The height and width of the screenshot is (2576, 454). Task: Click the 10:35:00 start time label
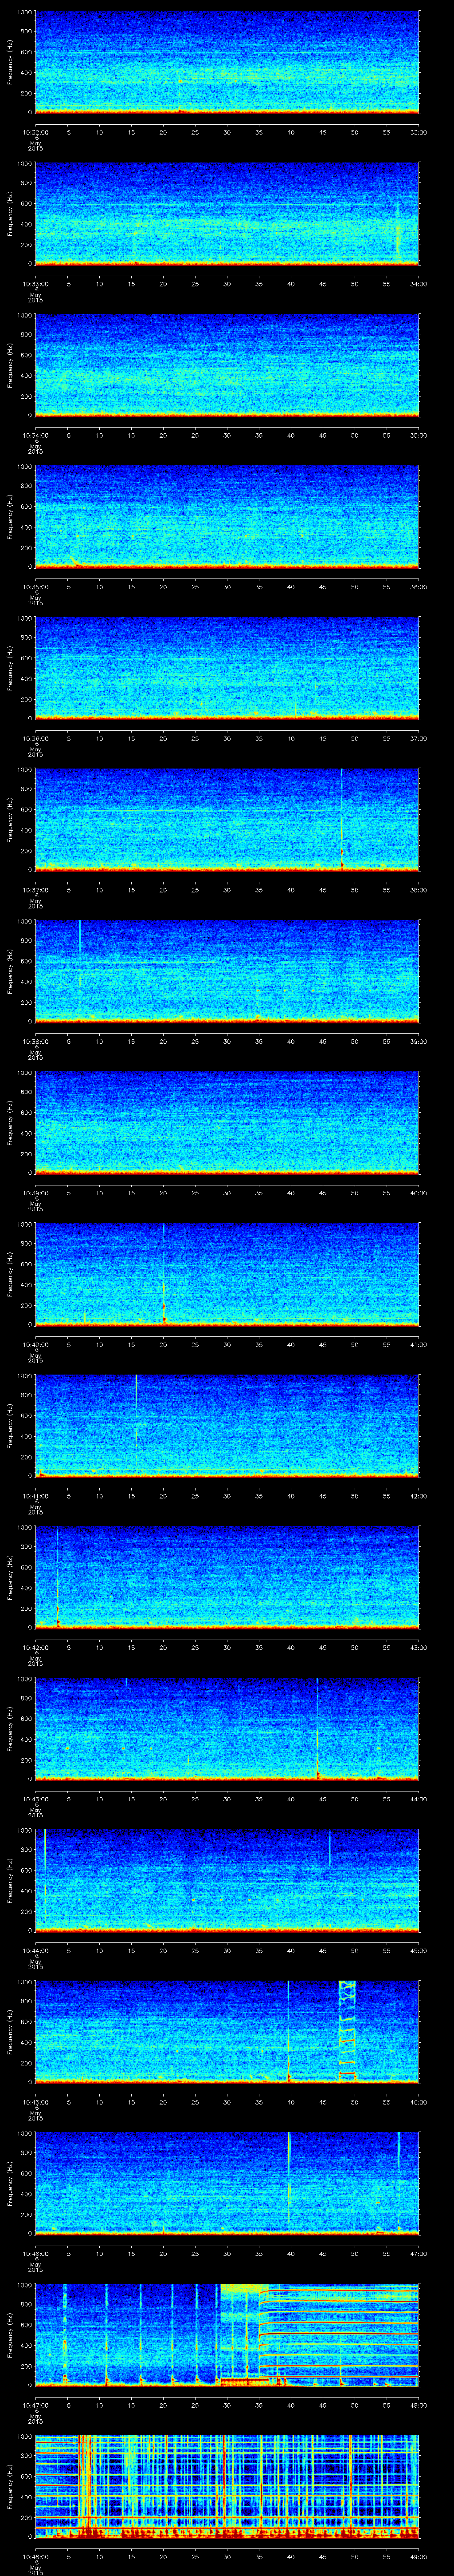pos(35,587)
